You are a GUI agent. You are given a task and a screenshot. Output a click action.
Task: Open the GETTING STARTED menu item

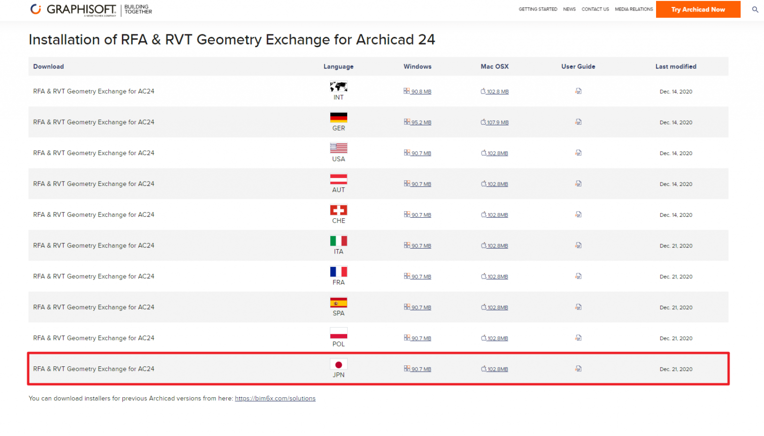pyautogui.click(x=538, y=9)
